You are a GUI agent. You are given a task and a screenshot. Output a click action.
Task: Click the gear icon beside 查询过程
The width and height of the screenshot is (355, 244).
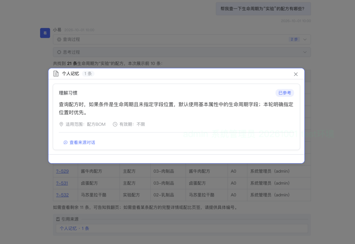59,39
